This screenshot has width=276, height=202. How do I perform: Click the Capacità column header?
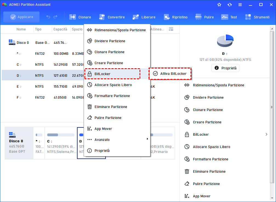tap(60, 29)
